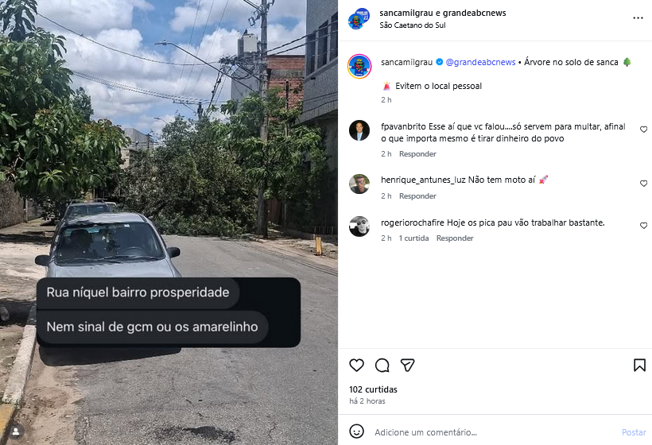
Task: Reply to the henrique_antunes_luz comment
Action: (x=417, y=196)
